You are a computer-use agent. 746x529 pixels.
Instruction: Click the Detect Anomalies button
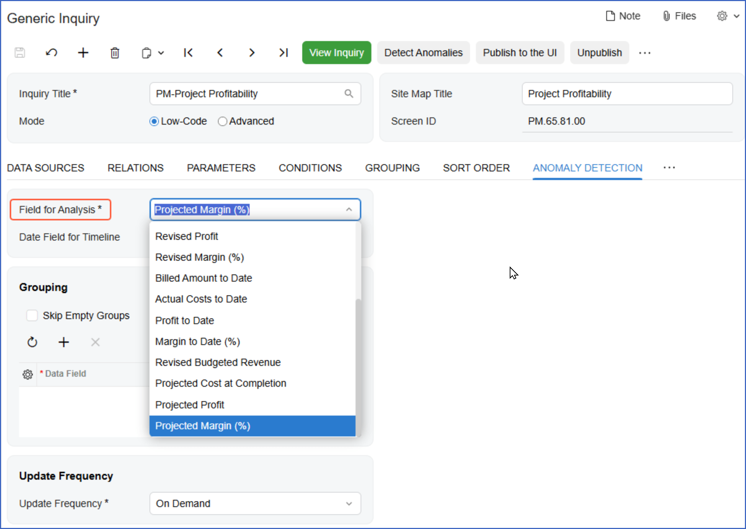[423, 53]
